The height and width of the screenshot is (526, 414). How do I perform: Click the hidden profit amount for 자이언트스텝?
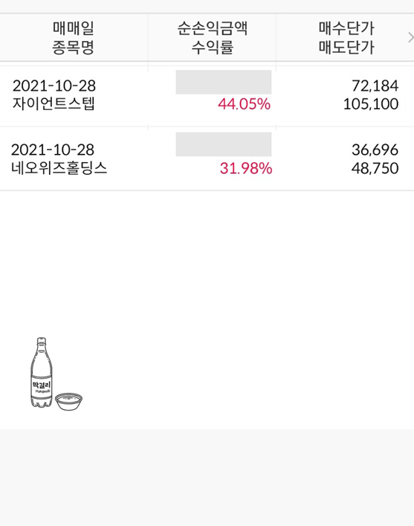(x=224, y=82)
